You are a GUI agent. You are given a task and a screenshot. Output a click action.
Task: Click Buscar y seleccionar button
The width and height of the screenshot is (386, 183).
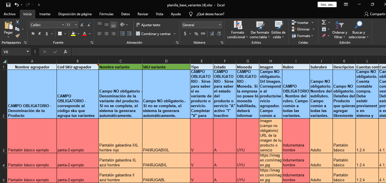[358, 30]
